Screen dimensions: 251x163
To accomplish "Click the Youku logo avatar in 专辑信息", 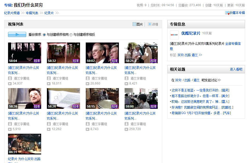I will (x=174, y=35).
